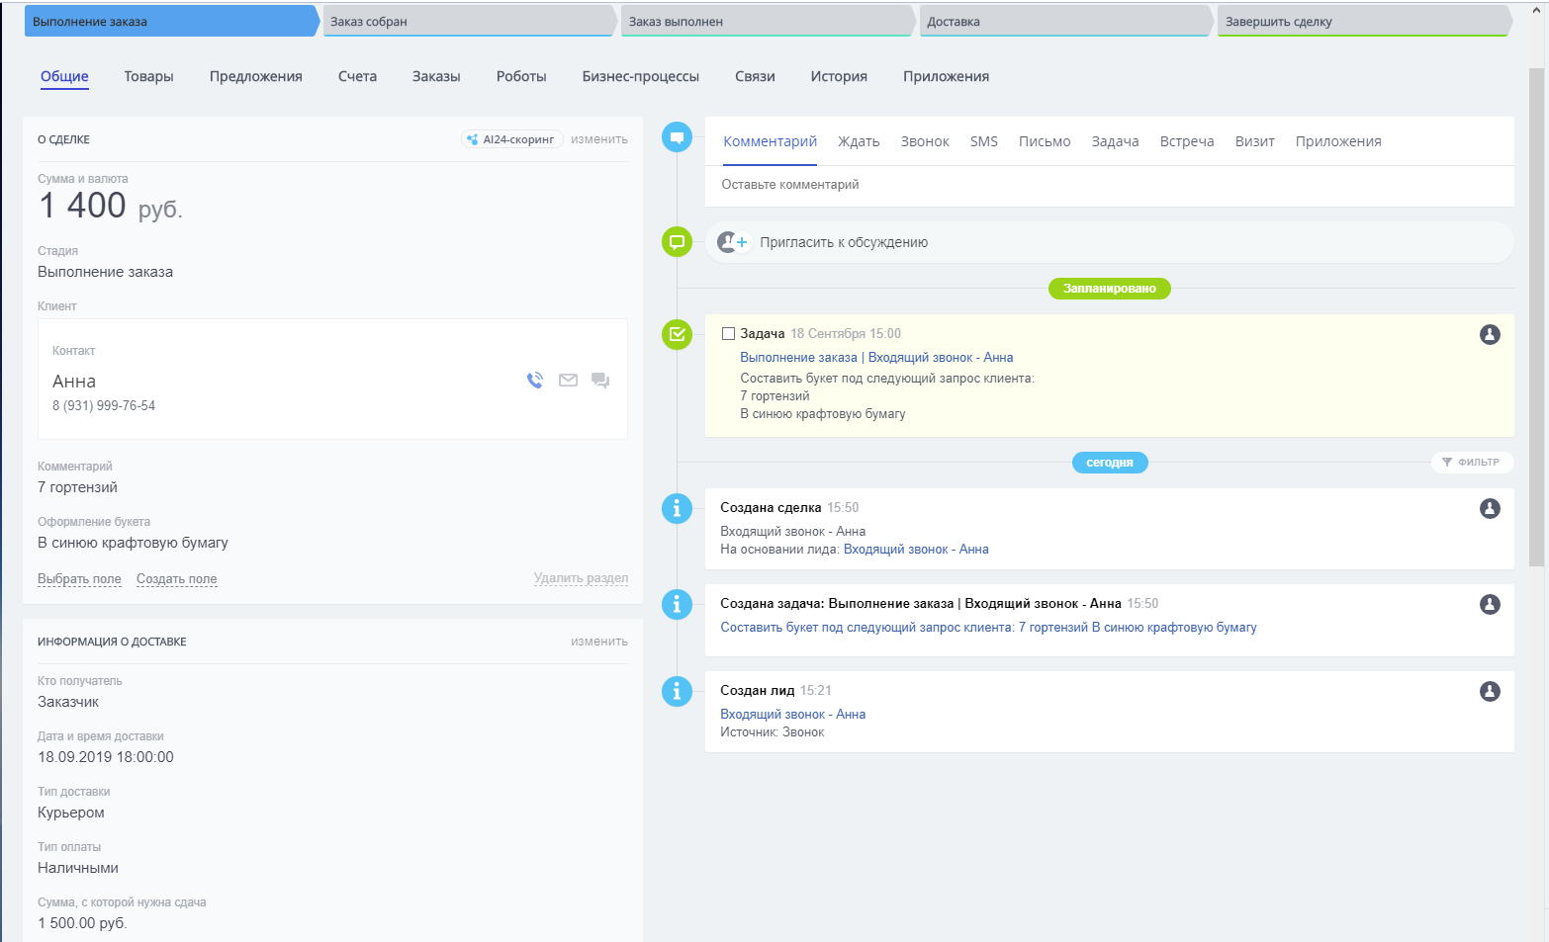The image size is (1549, 942).
Task: Open the Звонок tab in the timeline
Action: pyautogui.click(x=924, y=142)
